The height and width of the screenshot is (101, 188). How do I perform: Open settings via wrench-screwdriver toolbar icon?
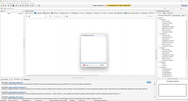[11, 6]
